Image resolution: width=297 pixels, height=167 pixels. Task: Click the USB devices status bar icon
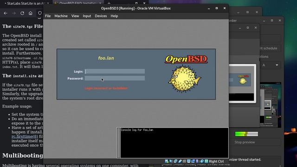(x=180, y=161)
